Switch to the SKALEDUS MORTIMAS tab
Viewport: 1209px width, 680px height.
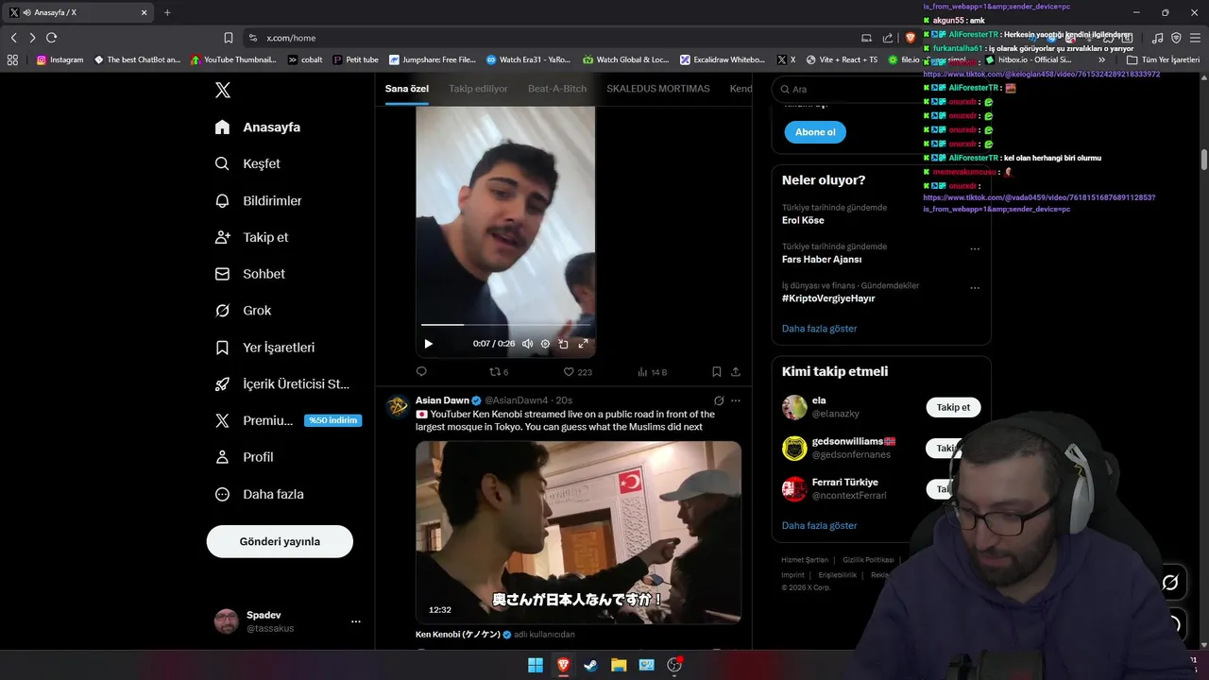658,89
